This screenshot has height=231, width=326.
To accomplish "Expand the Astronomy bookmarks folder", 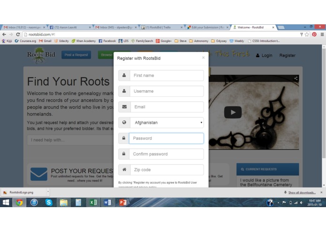I will (199, 41).
